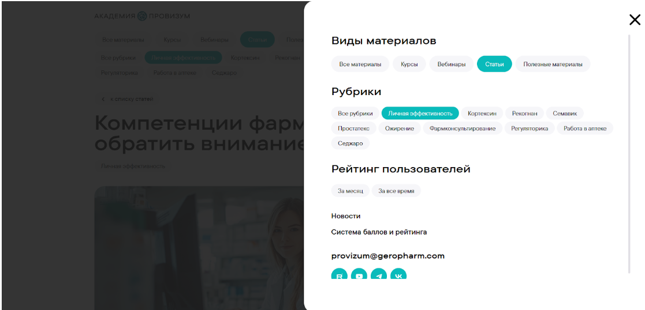
Task: Click Все рубрики on the dimmed page
Action: pos(118,58)
